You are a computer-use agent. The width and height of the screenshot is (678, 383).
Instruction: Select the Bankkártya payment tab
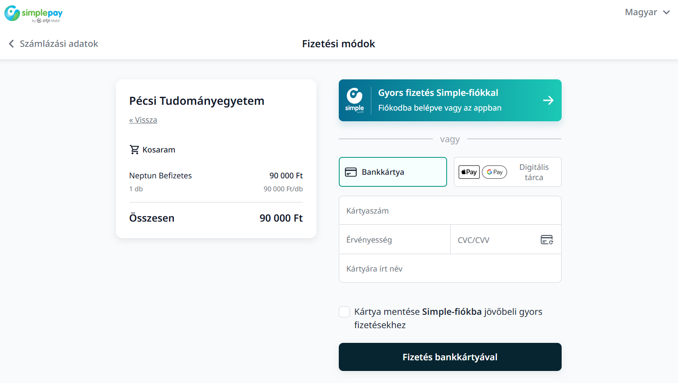[393, 172]
